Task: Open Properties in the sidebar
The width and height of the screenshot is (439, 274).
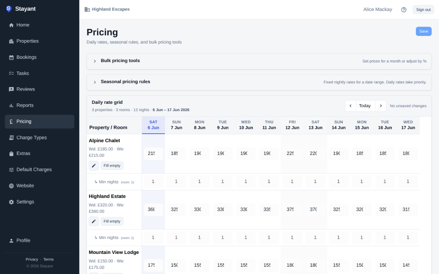Action: pyautogui.click(x=40, y=41)
